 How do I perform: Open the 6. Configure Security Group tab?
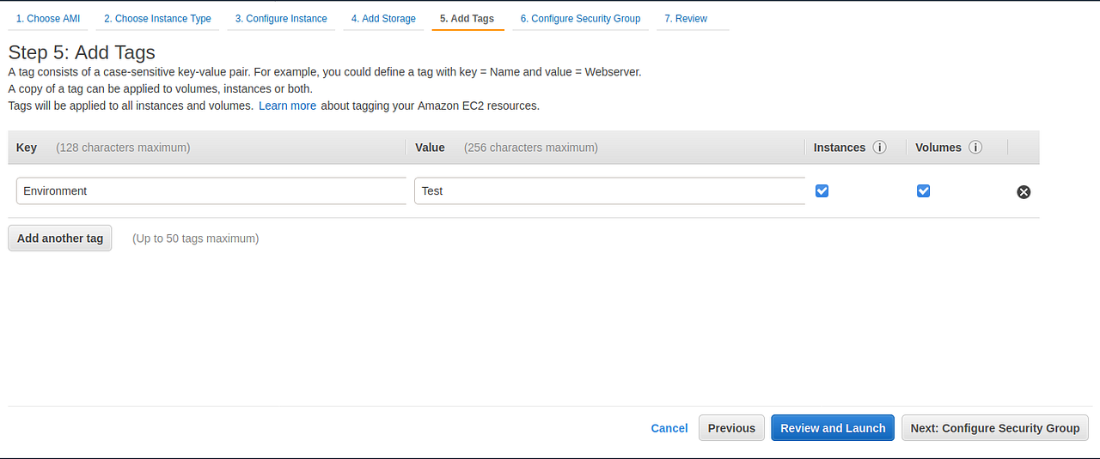pos(580,18)
